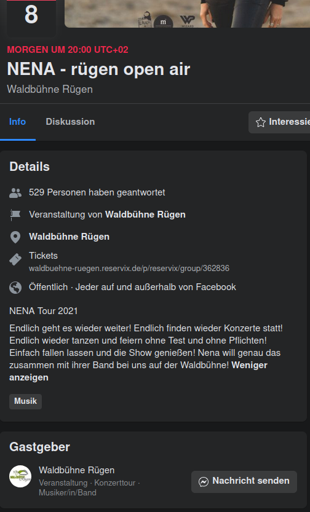Click the Gastgeber heading
Viewport: 310px width, 512px height.
39,447
